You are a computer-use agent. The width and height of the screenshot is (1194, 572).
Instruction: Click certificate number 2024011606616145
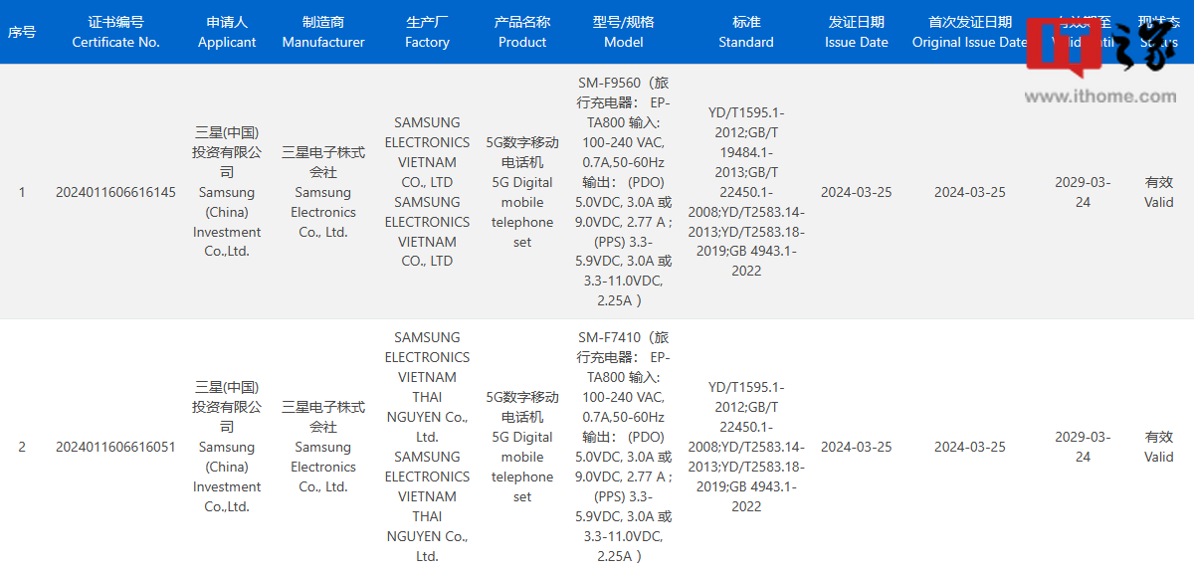115,192
